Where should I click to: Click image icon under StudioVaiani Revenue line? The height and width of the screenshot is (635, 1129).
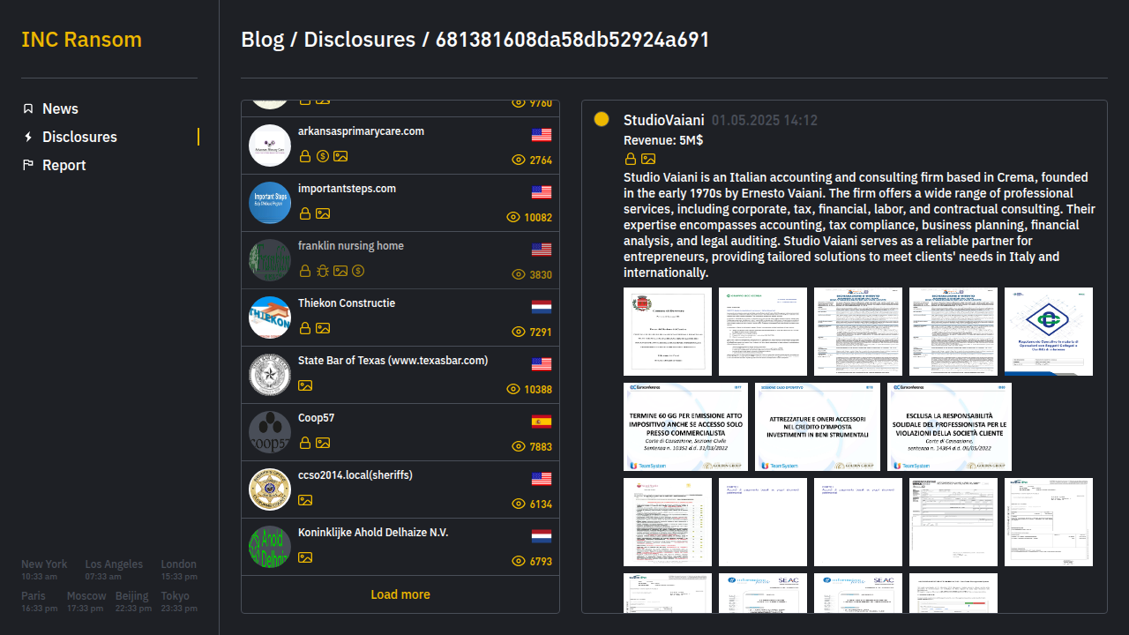pyautogui.click(x=648, y=159)
